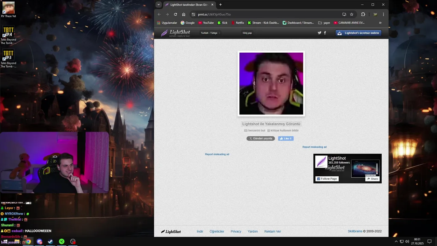Select the LightShot screenshot tab

click(x=189, y=4)
